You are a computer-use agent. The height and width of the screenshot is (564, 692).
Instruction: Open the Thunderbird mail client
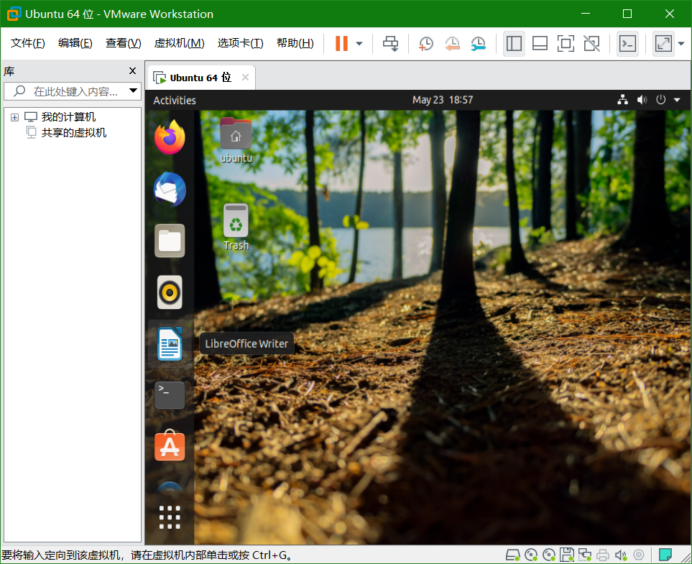169,189
